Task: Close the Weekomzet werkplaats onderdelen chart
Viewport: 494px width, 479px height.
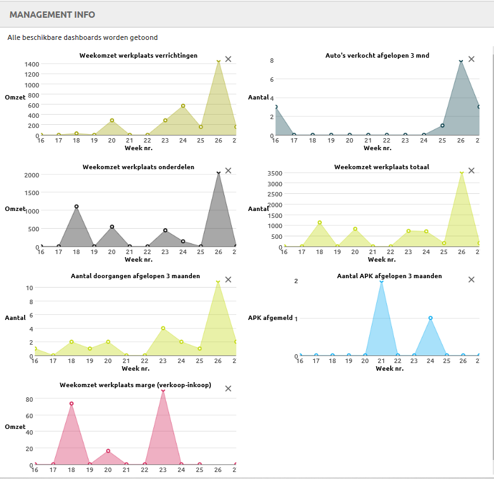Action: point(228,170)
